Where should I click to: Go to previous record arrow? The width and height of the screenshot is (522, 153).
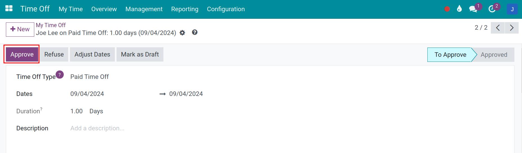click(x=498, y=28)
